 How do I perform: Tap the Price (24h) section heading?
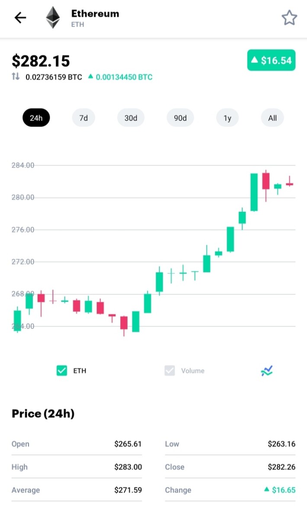(x=43, y=414)
